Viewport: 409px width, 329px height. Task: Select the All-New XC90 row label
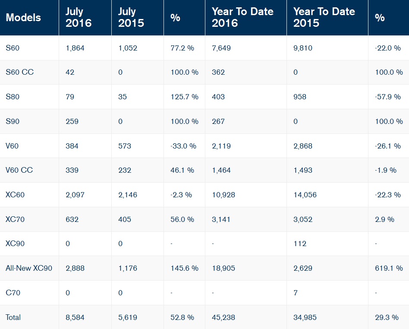point(29,268)
